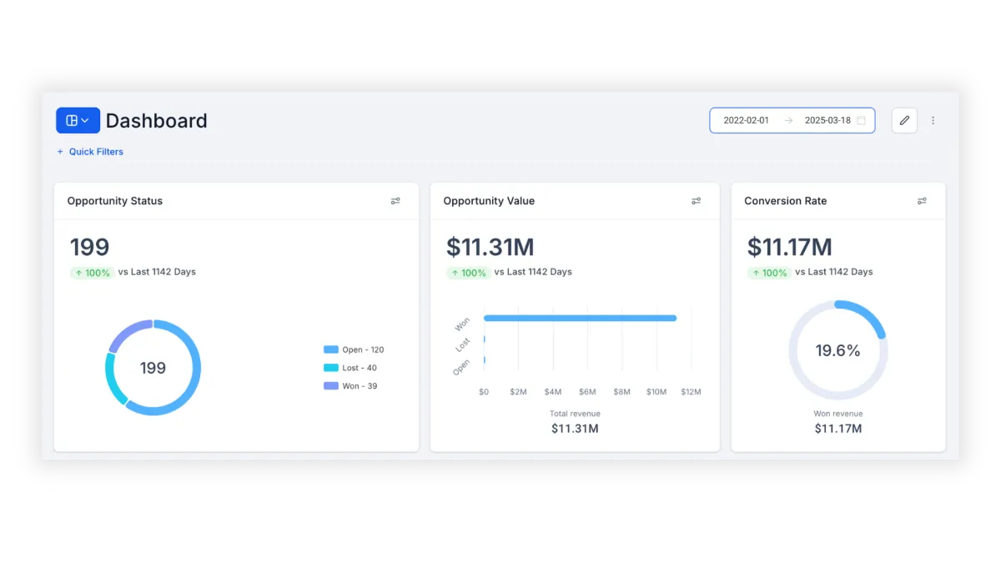Click the 19.6% conversion rate gauge

pos(838,351)
